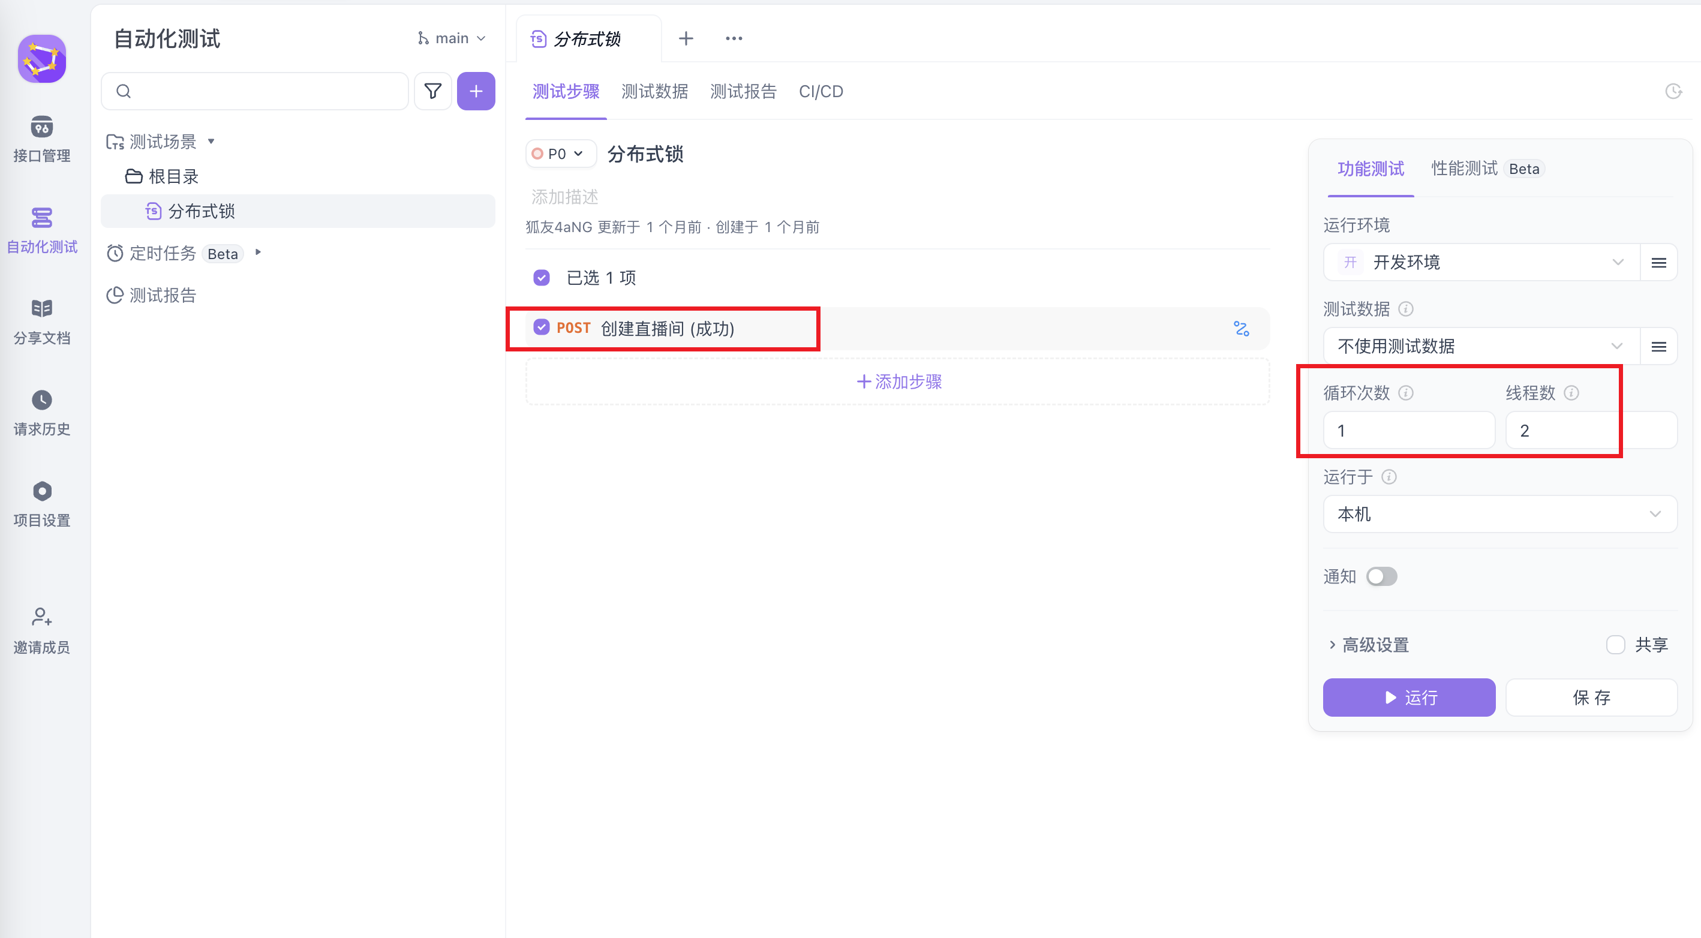Enable the 通知 toggle switch
Viewport: 1701px width, 938px height.
coord(1381,576)
